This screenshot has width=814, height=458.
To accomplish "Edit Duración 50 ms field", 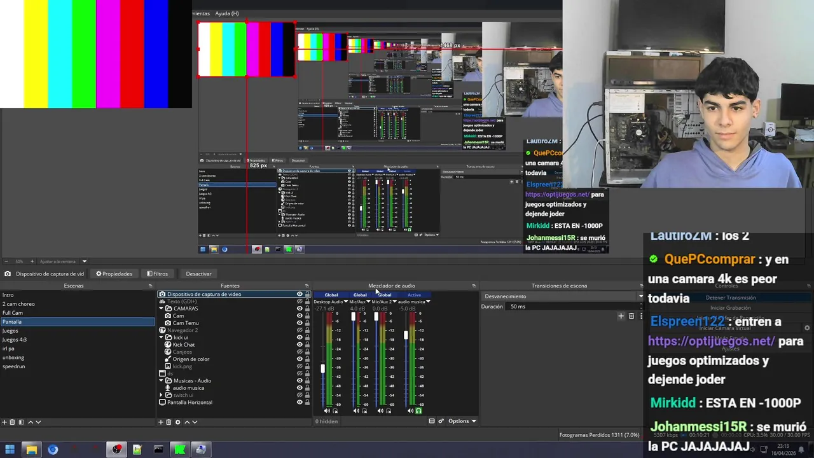I will (574, 307).
